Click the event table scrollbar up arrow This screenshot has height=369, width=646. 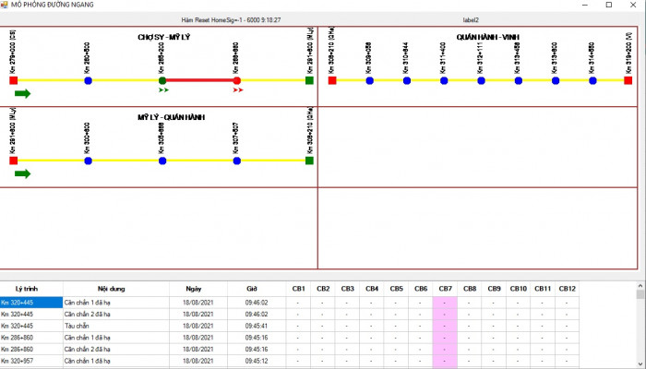pyautogui.click(x=640, y=288)
